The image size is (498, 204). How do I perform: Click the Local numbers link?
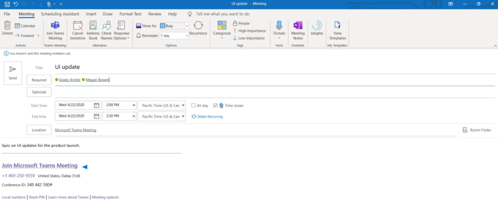[14, 197]
